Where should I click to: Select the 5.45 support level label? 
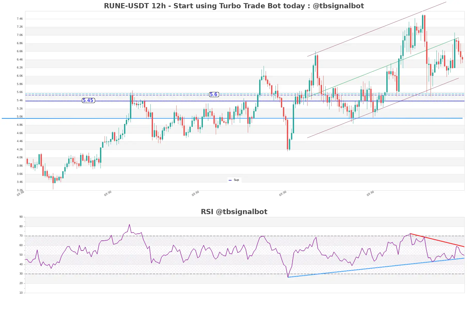(x=88, y=100)
